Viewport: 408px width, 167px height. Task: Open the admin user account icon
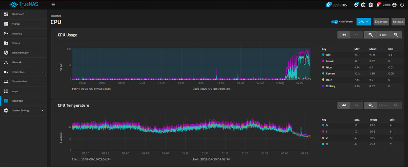tap(395, 4)
